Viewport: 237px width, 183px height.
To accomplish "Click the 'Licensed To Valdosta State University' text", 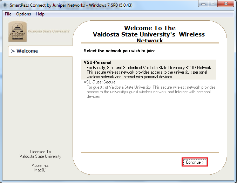I will pyautogui.click(x=40, y=154).
